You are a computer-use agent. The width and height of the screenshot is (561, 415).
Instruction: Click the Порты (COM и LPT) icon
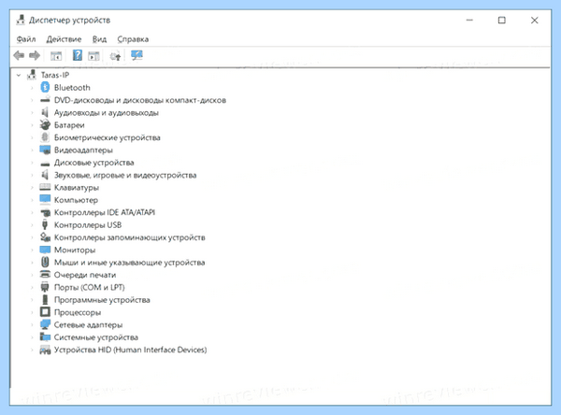(45, 287)
